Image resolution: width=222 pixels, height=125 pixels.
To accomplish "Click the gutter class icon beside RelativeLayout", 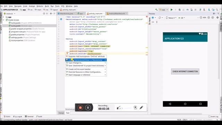I will (x=61, y=19).
